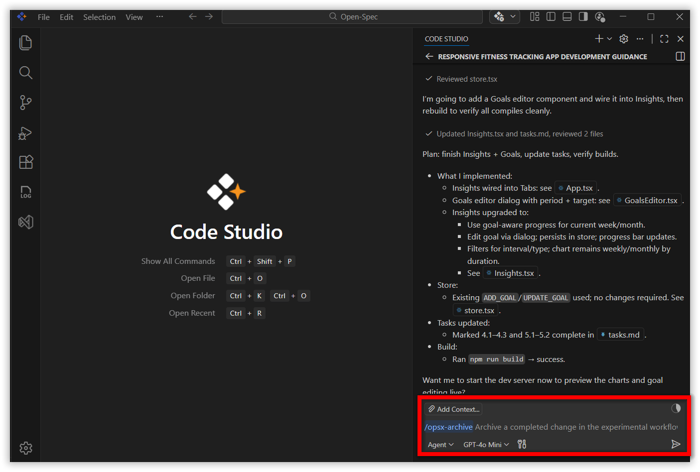Open the store.tsx file link in Store section
The width and height of the screenshot is (700, 472).
(x=475, y=311)
